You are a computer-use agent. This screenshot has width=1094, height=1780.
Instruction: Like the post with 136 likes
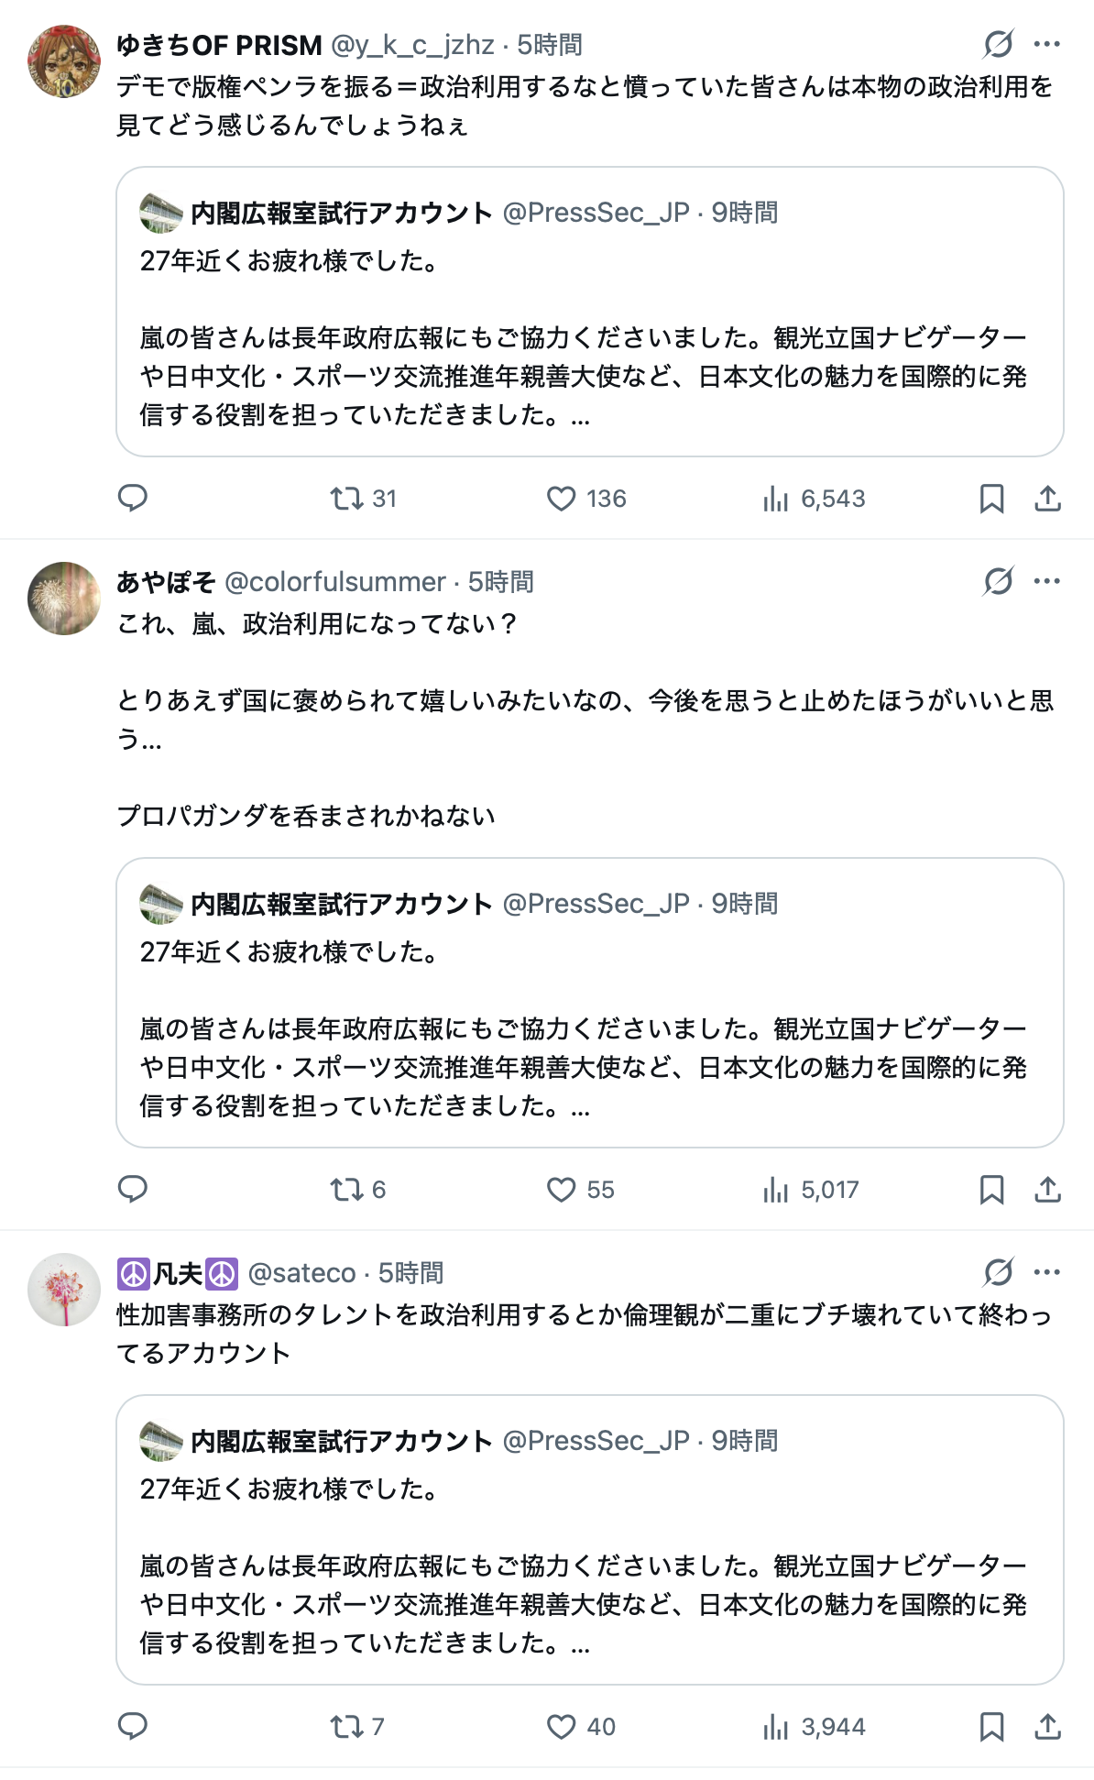(x=586, y=499)
